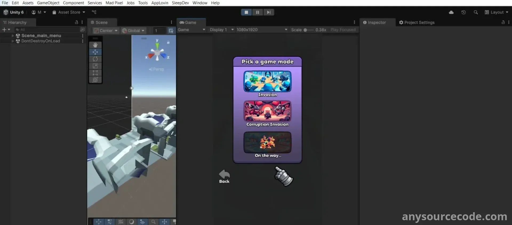This screenshot has height=225, width=512.
Task: Select the Rotate tool in Scene toolbar
Action: pyautogui.click(x=95, y=59)
